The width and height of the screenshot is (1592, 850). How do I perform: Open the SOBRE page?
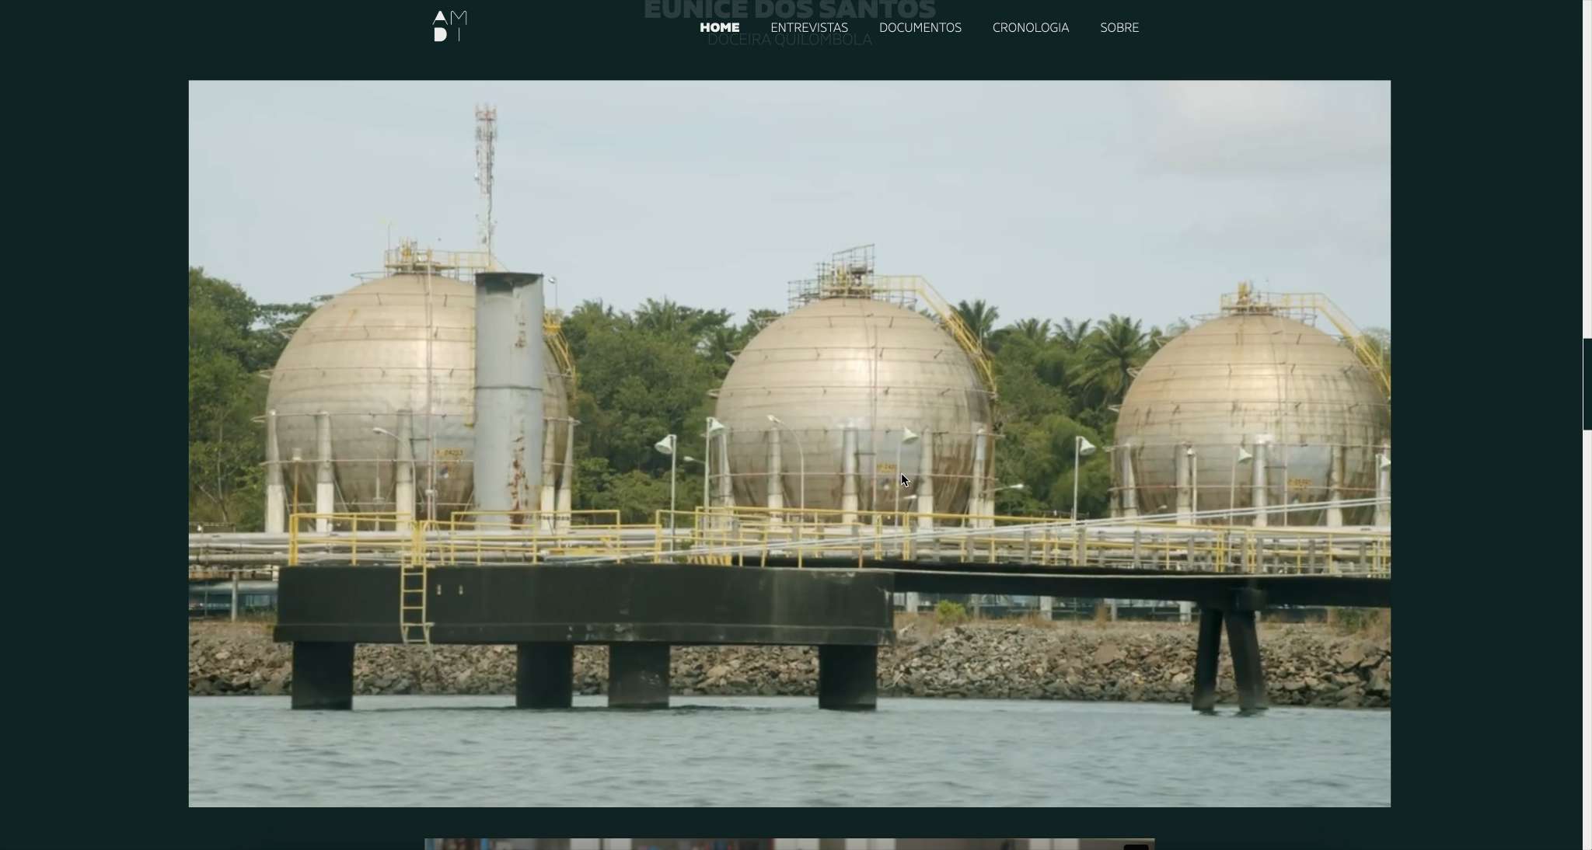1119,27
